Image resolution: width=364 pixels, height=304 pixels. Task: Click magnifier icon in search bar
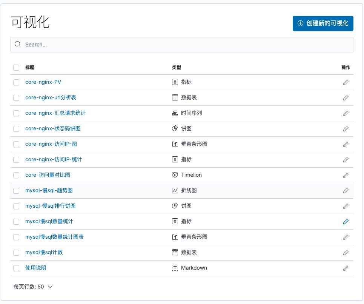(18, 44)
